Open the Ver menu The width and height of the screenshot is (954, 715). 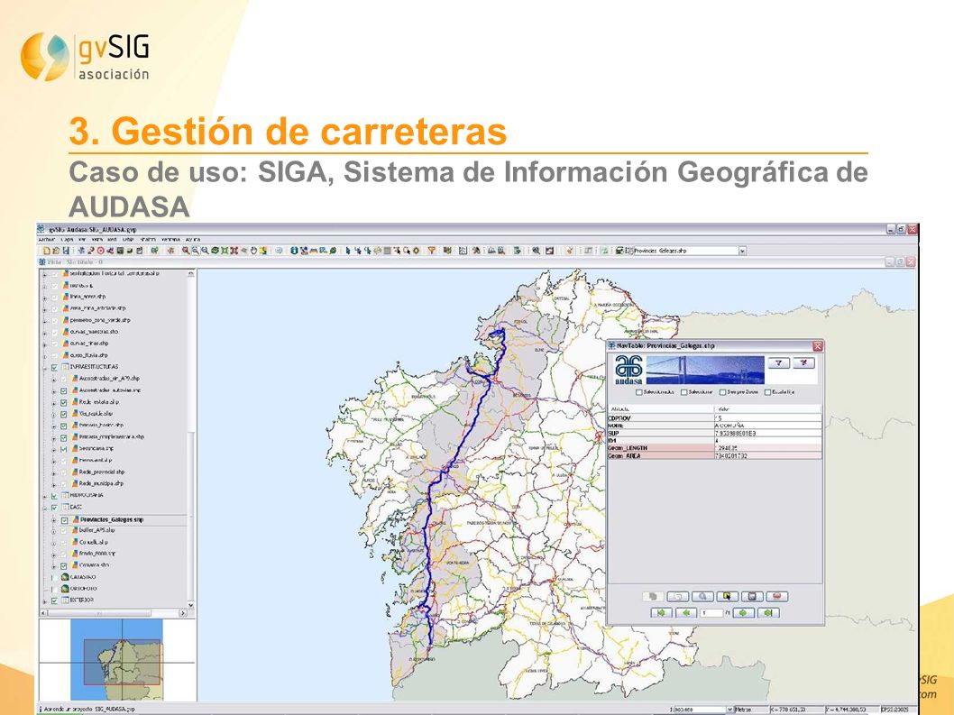pos(82,240)
